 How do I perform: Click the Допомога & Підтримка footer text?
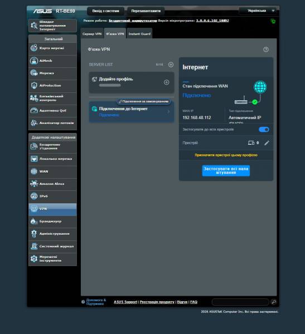pyautogui.click(x=96, y=302)
